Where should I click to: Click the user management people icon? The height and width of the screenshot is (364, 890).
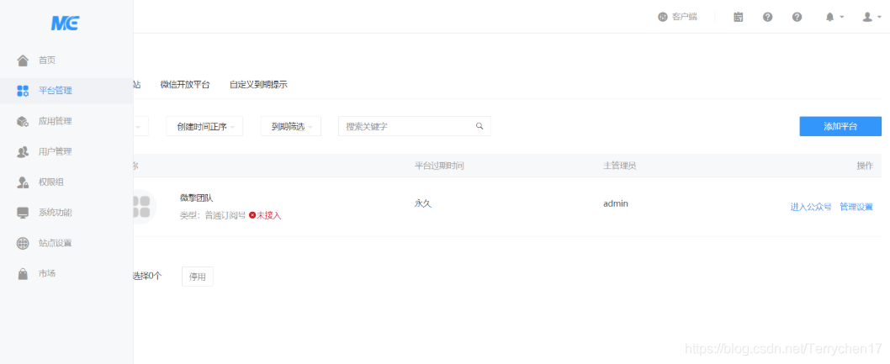click(x=23, y=152)
